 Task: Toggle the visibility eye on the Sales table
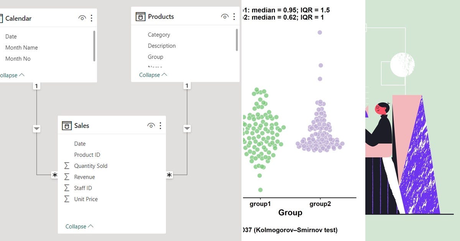[151, 125]
